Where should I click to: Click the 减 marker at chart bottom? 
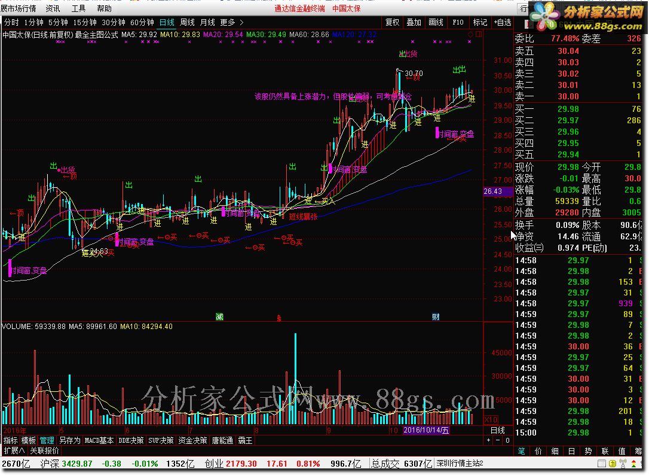pyautogui.click(x=219, y=317)
